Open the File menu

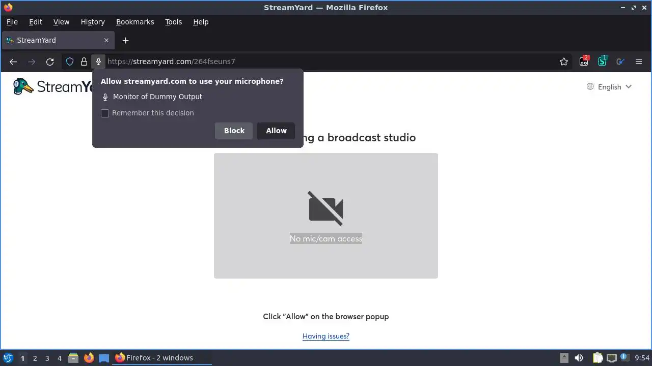[x=12, y=22]
